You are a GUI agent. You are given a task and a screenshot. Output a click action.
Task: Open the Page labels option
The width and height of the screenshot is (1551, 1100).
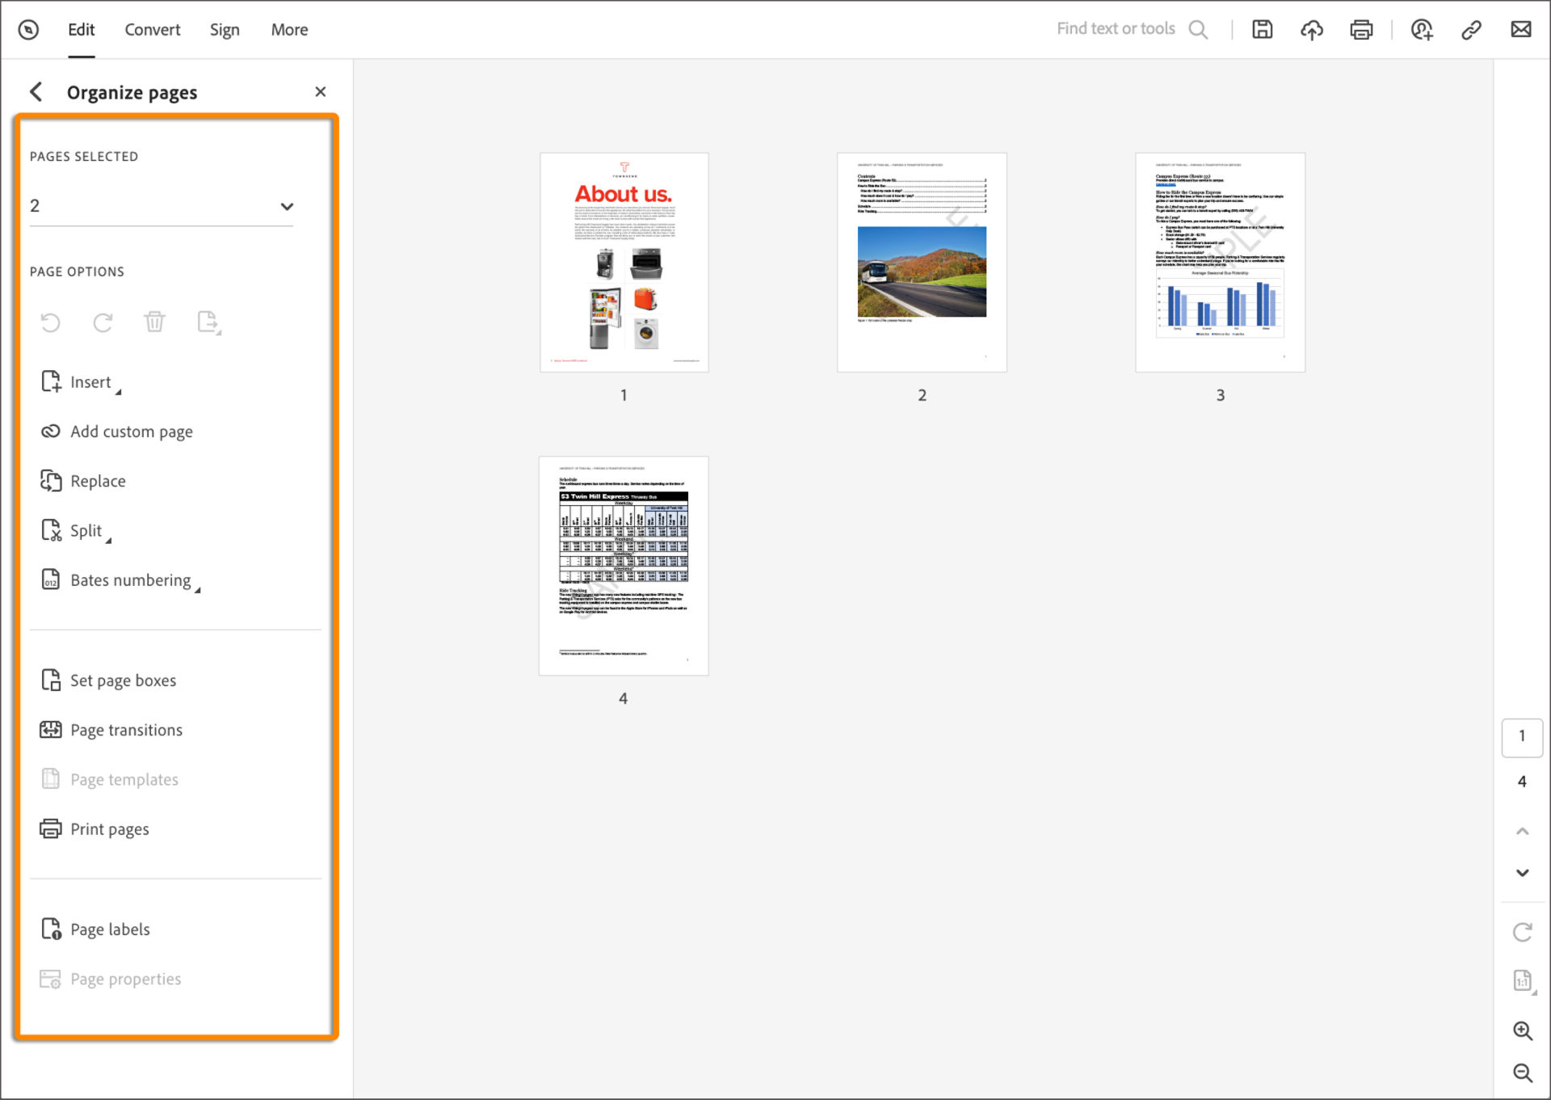click(x=110, y=929)
